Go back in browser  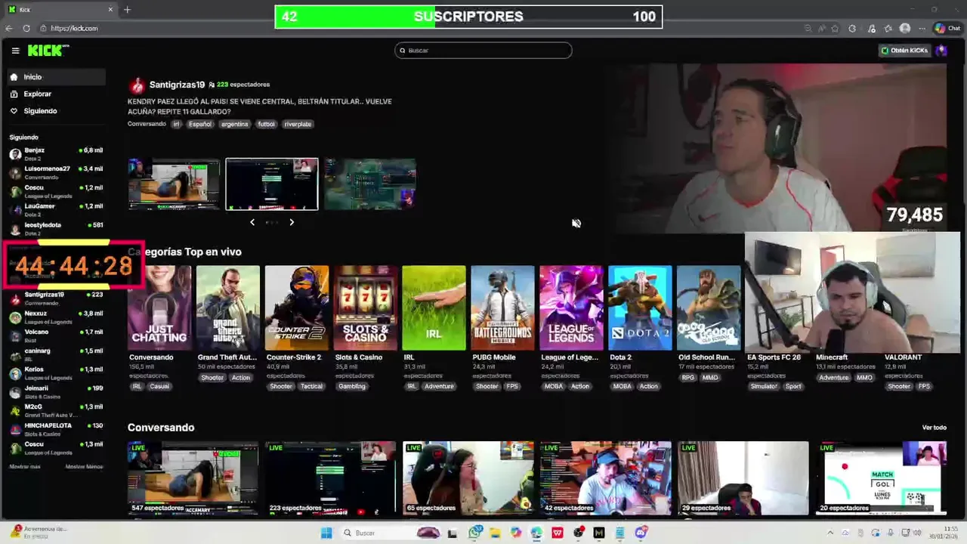pyautogui.click(x=9, y=28)
